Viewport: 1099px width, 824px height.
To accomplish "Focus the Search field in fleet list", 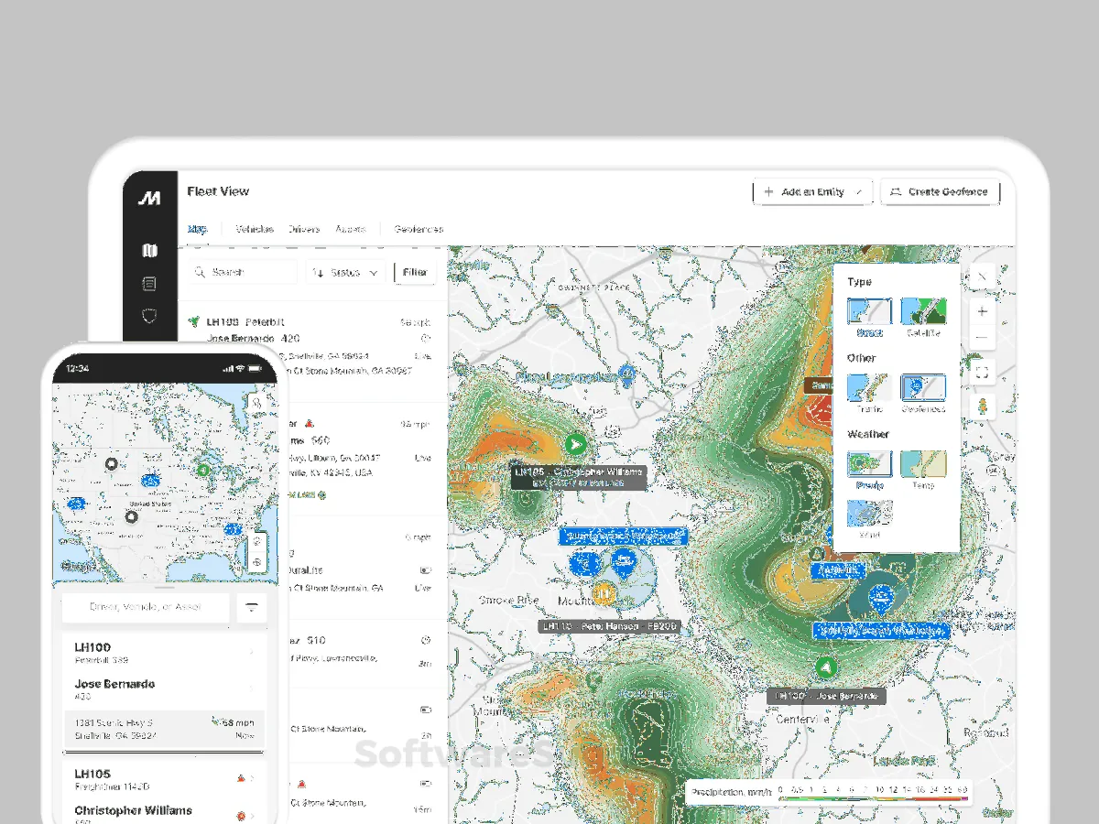I will pos(243,273).
